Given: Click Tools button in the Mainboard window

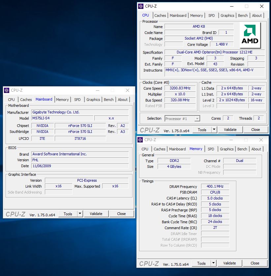Looking at the screenshot, I should click(68, 214).
